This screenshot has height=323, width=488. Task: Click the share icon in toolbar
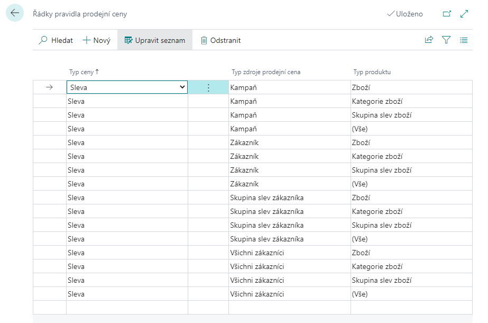coord(429,40)
